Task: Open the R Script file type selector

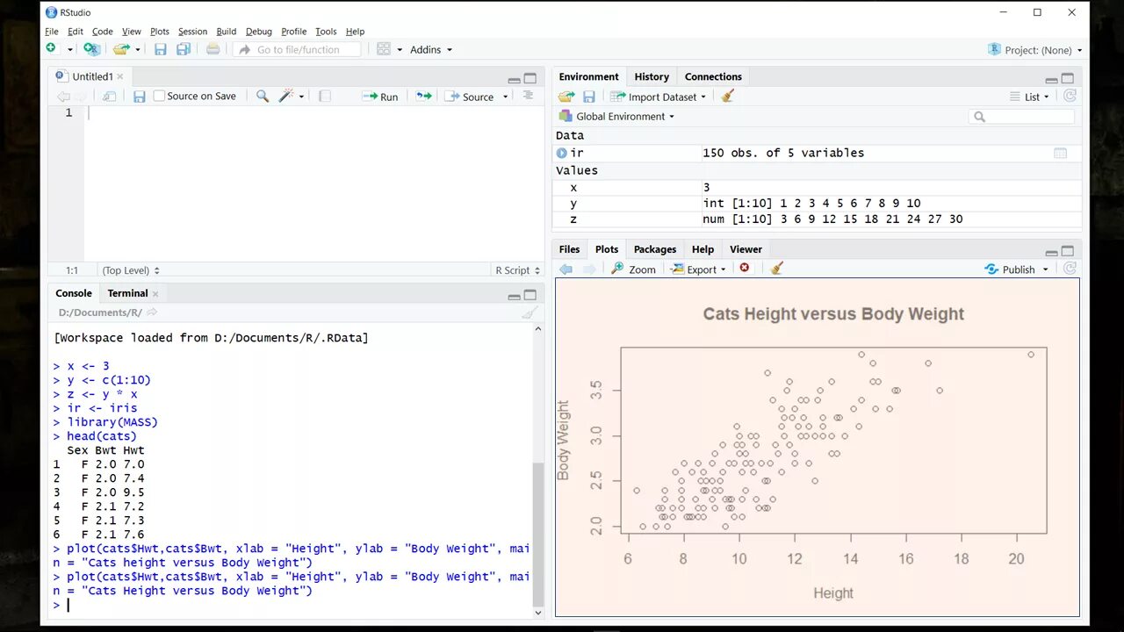Action: (517, 270)
